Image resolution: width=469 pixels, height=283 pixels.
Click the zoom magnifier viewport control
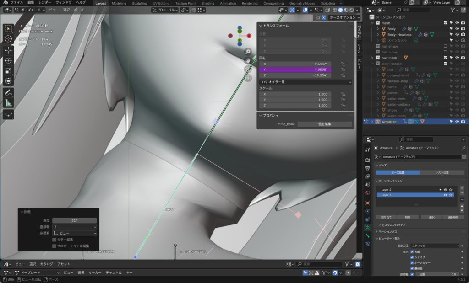click(248, 52)
